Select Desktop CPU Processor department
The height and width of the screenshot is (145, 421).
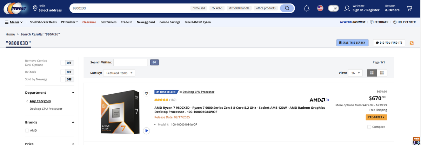pos(46,109)
